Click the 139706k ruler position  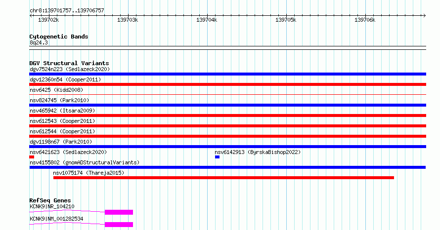(365, 20)
